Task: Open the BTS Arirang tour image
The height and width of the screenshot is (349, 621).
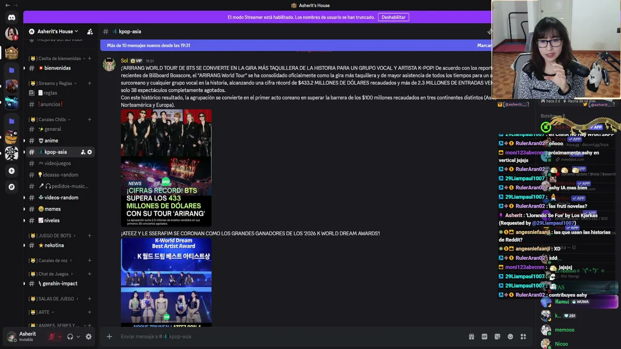Action: pyautogui.click(x=166, y=168)
